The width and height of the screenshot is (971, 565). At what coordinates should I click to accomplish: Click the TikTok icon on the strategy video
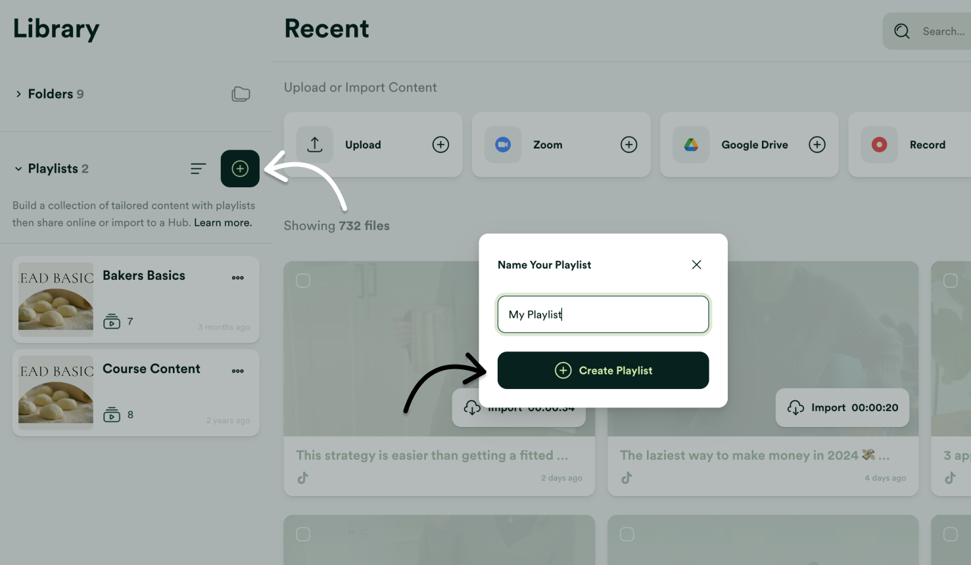coord(302,478)
